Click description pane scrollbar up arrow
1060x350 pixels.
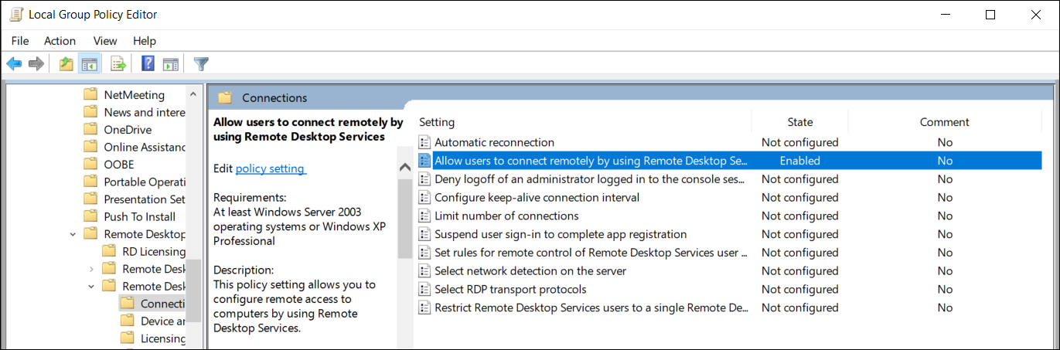click(404, 168)
